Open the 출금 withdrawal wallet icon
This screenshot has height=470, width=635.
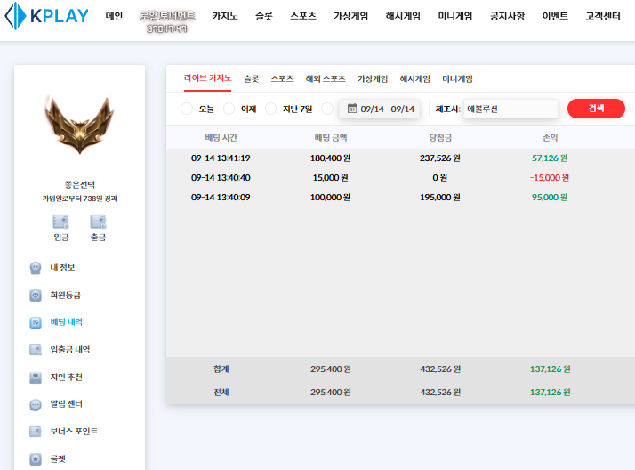point(98,222)
